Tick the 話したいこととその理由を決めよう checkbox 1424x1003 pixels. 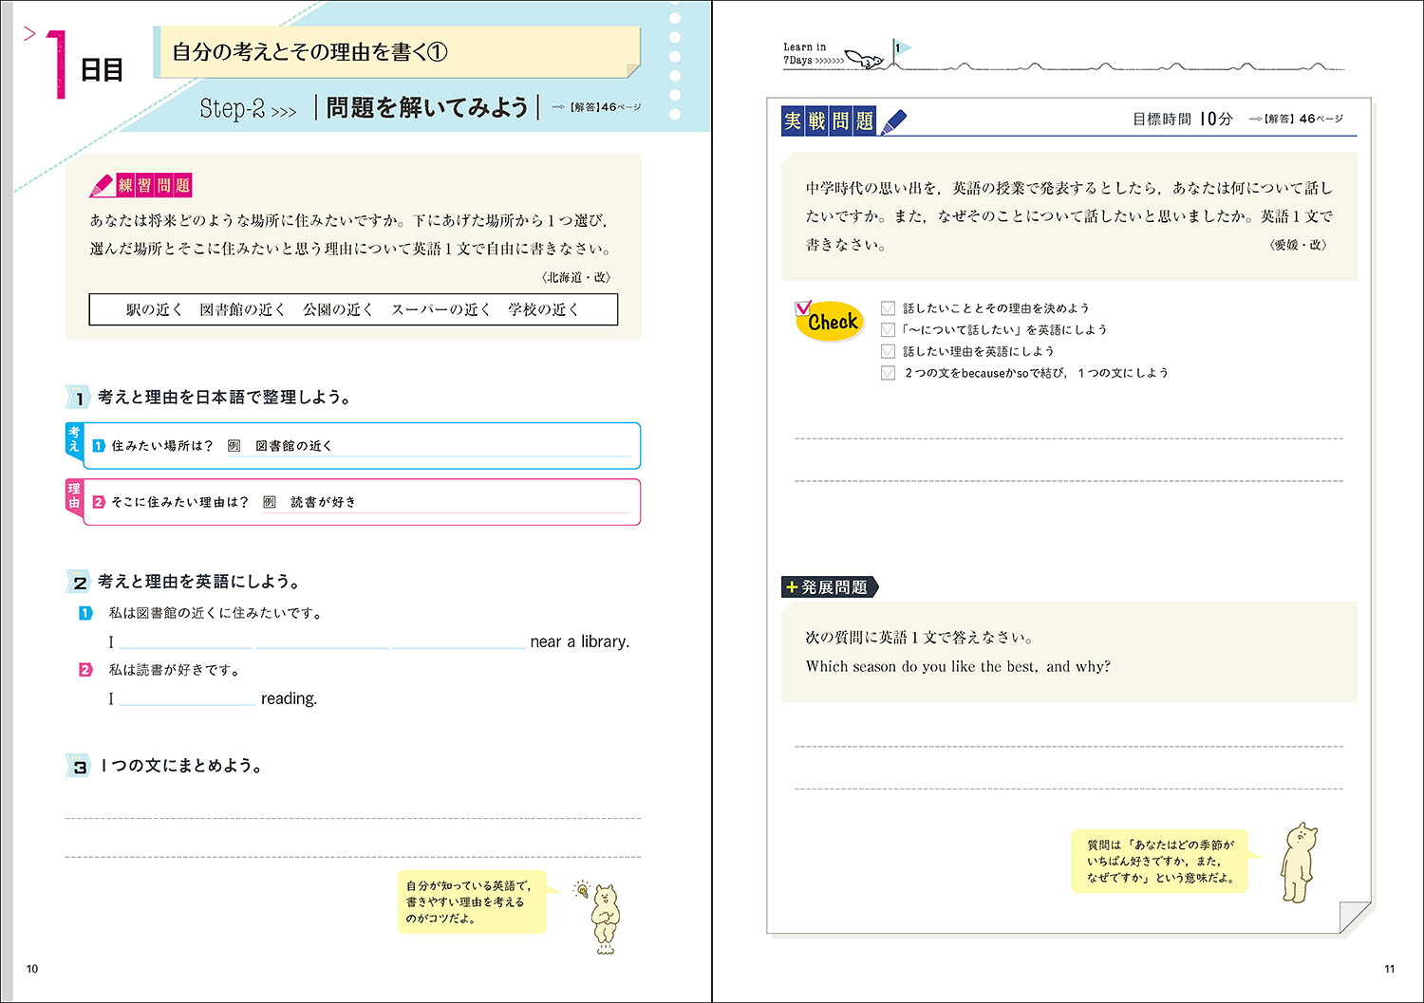coord(888,308)
